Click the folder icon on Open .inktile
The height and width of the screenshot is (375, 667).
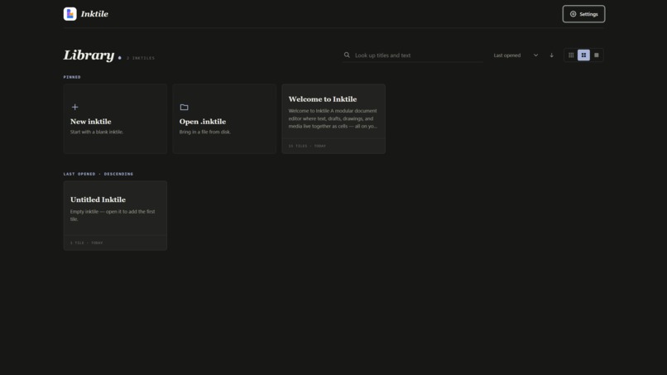click(184, 108)
